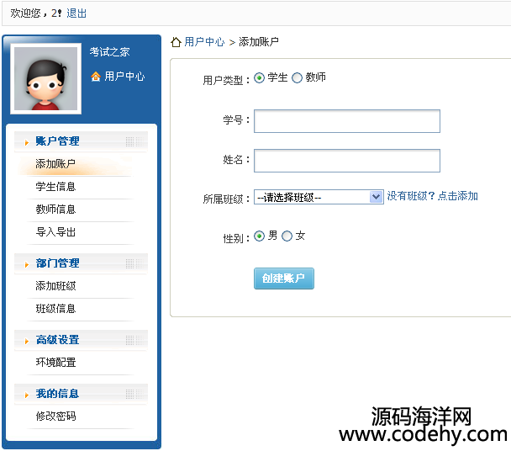Viewport: 511px width, 451px height.
Task: Select the 学生 user type radio
Action: [x=259, y=78]
